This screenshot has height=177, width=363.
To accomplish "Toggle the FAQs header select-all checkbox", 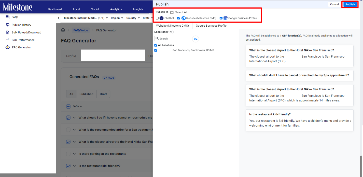I will pos(68,107).
